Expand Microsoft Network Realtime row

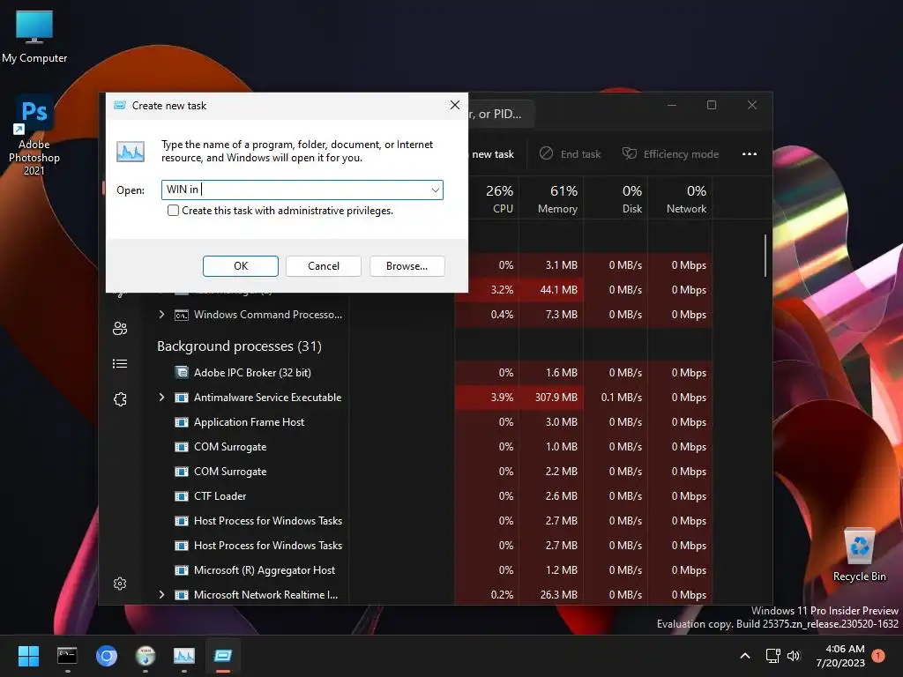pyautogui.click(x=162, y=595)
